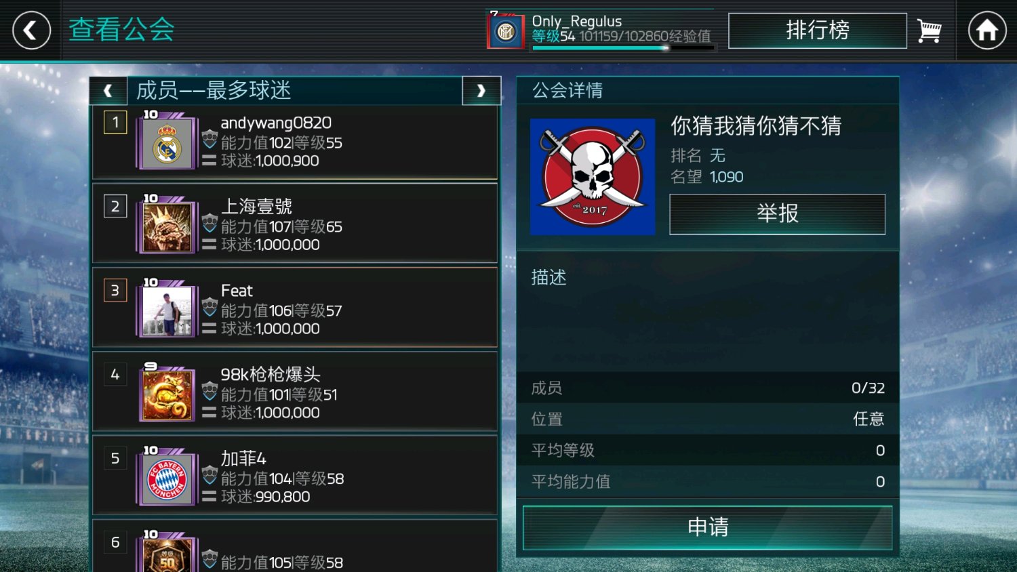The height and width of the screenshot is (572, 1017).
Task: Click the 成员 0/32 members row
Action: point(708,388)
